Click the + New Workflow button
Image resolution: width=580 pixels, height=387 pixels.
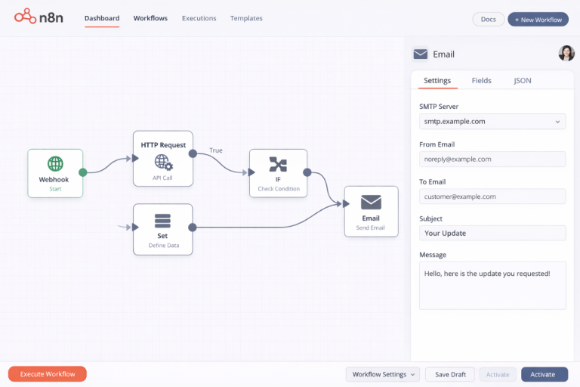click(x=538, y=20)
